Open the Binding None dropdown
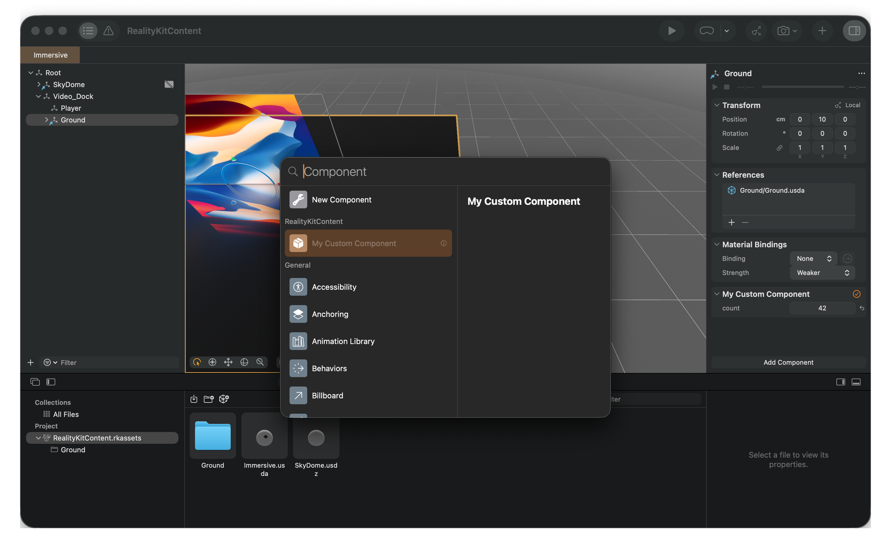This screenshot has width=891, height=553. tap(813, 258)
